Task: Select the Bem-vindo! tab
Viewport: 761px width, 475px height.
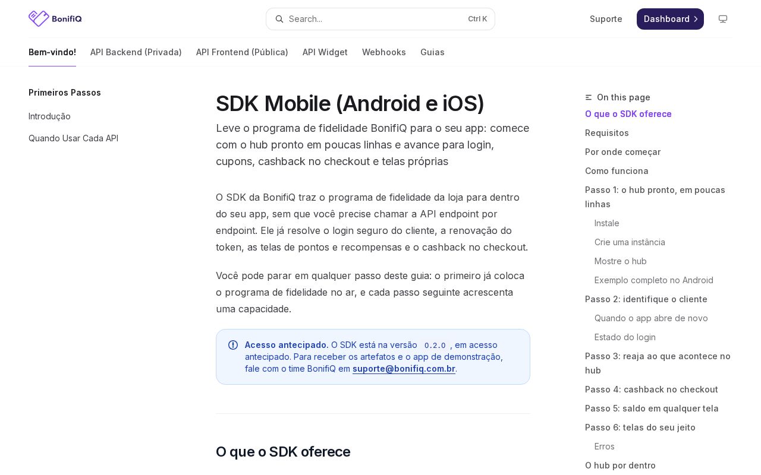Action: [x=52, y=52]
